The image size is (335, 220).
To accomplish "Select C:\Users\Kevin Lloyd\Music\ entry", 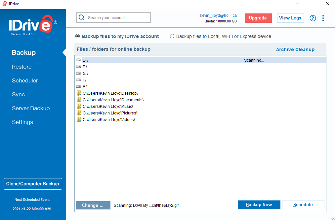I will coord(108,107).
